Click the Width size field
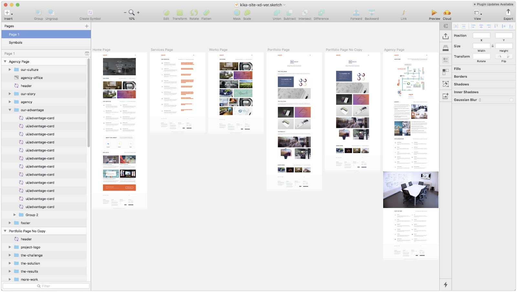This screenshot has width=517, height=292. (481, 46)
